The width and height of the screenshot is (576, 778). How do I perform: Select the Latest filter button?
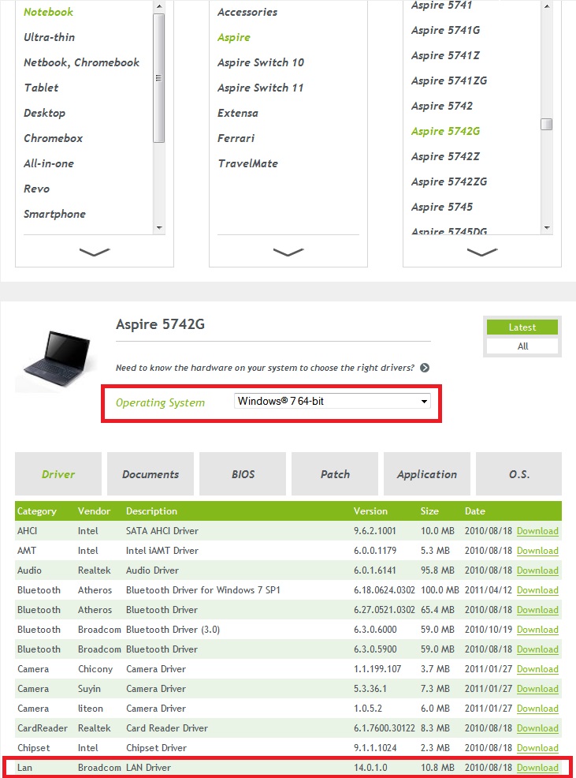[522, 327]
